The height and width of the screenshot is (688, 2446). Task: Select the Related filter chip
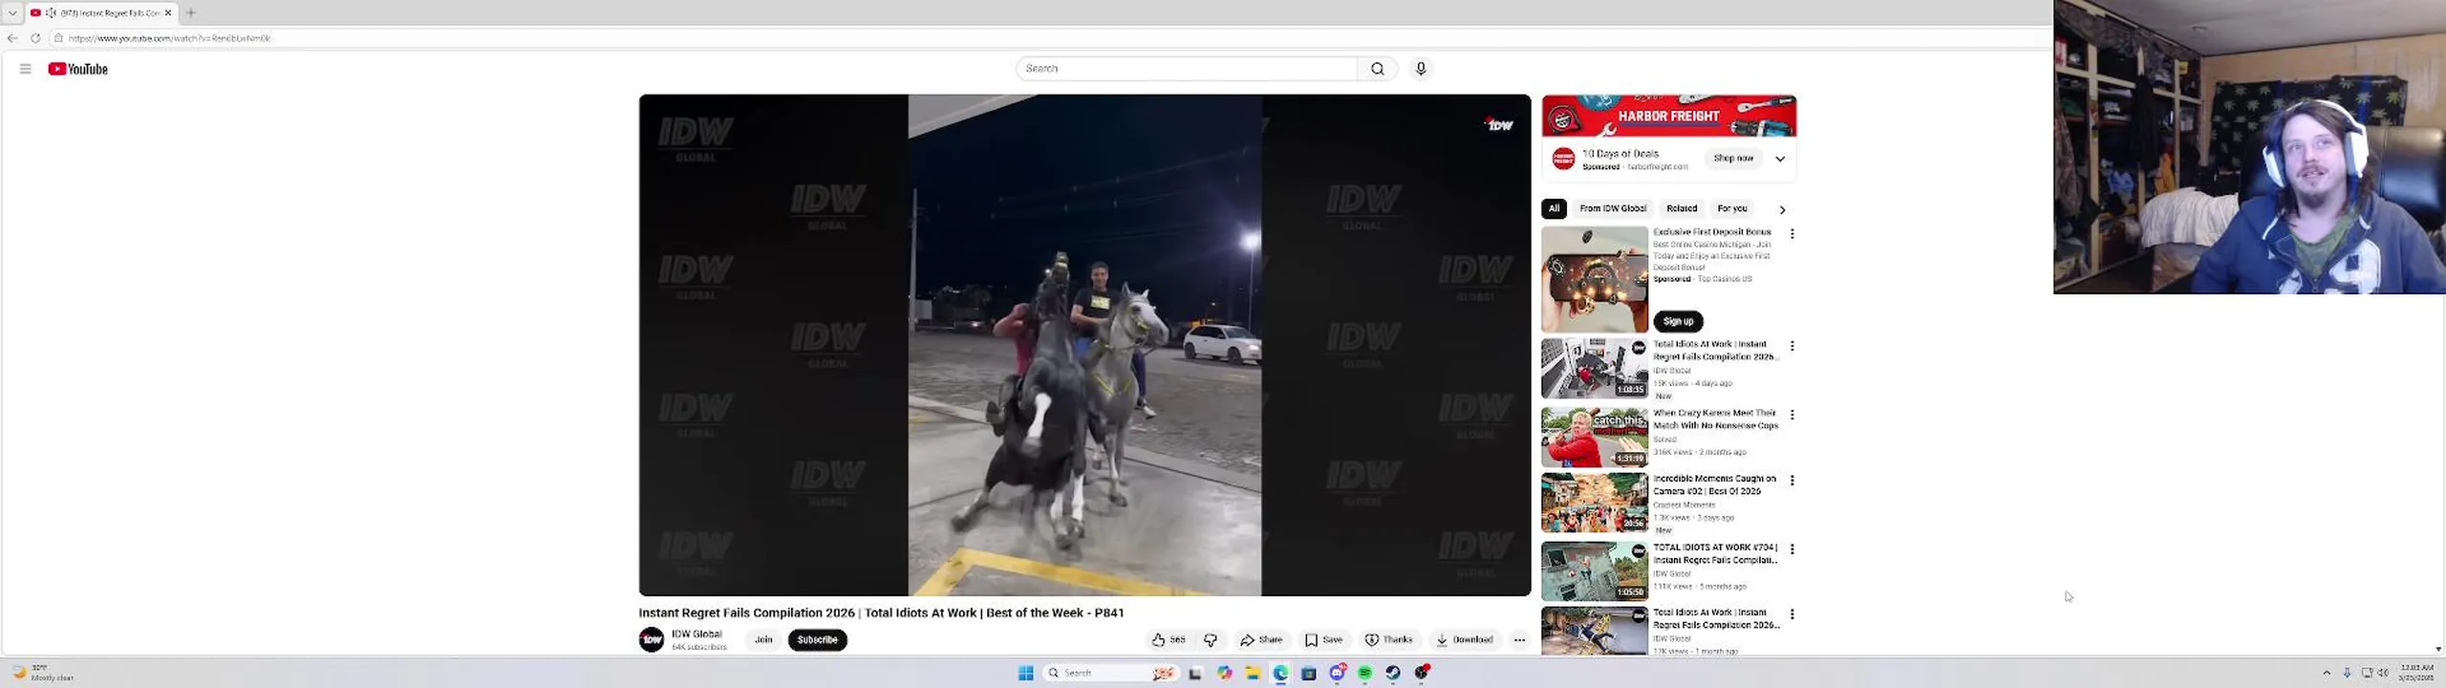click(x=1682, y=208)
